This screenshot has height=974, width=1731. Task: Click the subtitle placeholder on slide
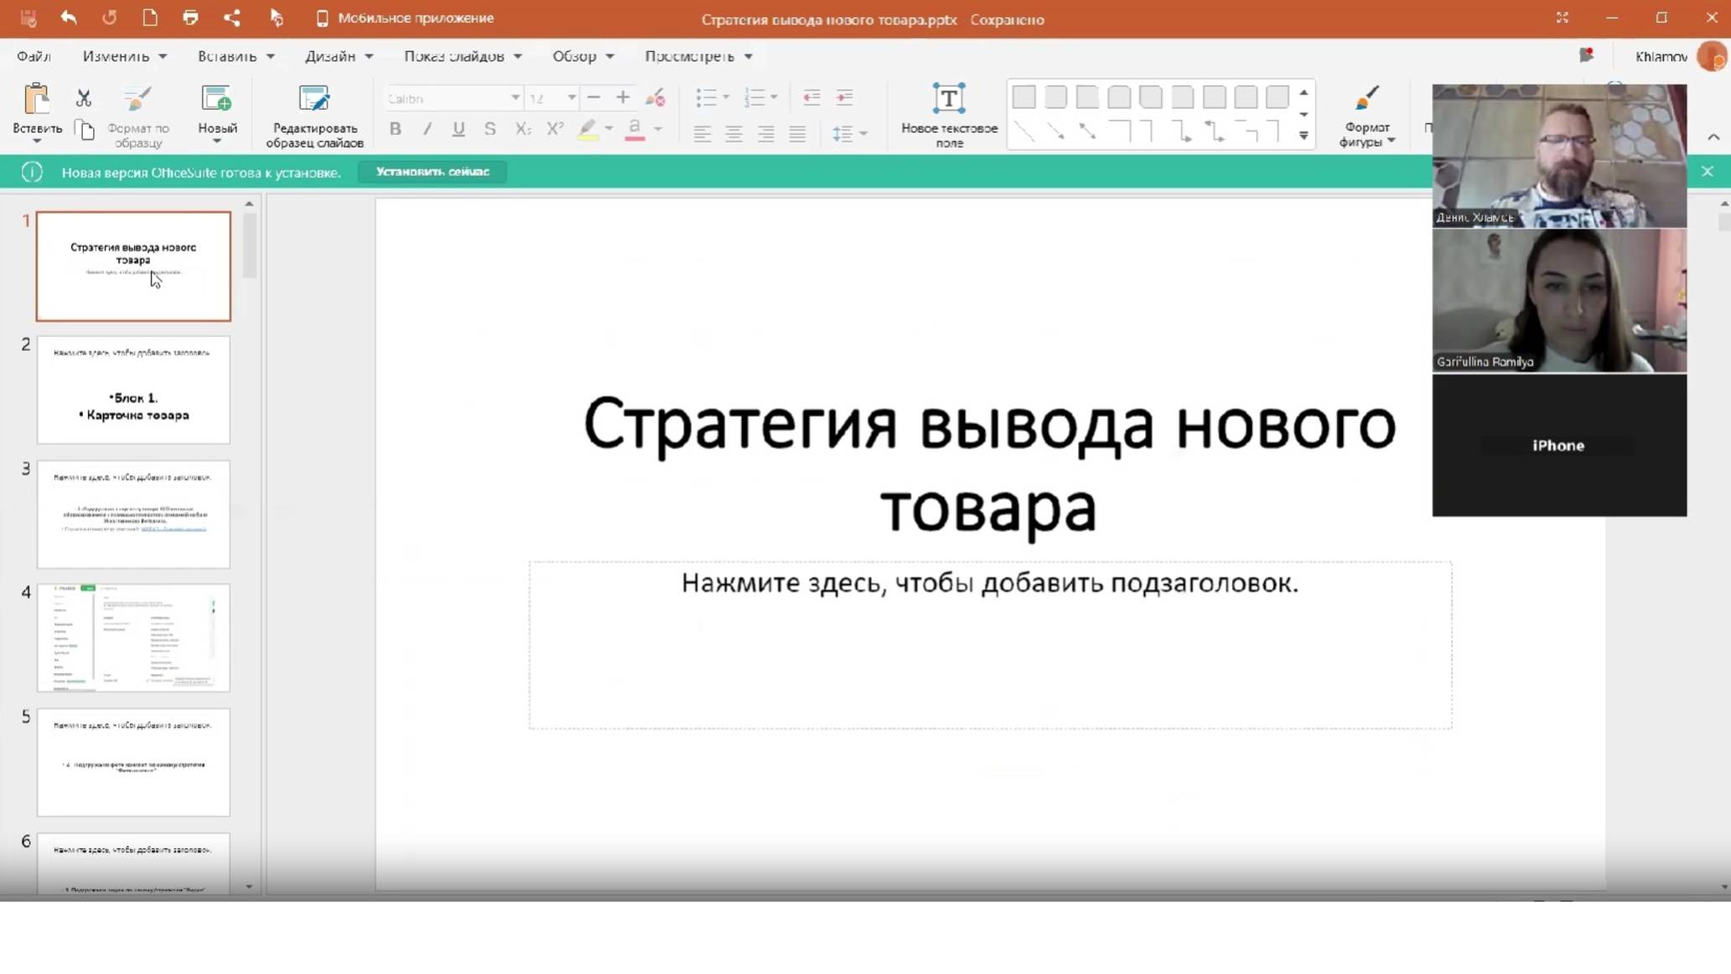click(x=990, y=645)
